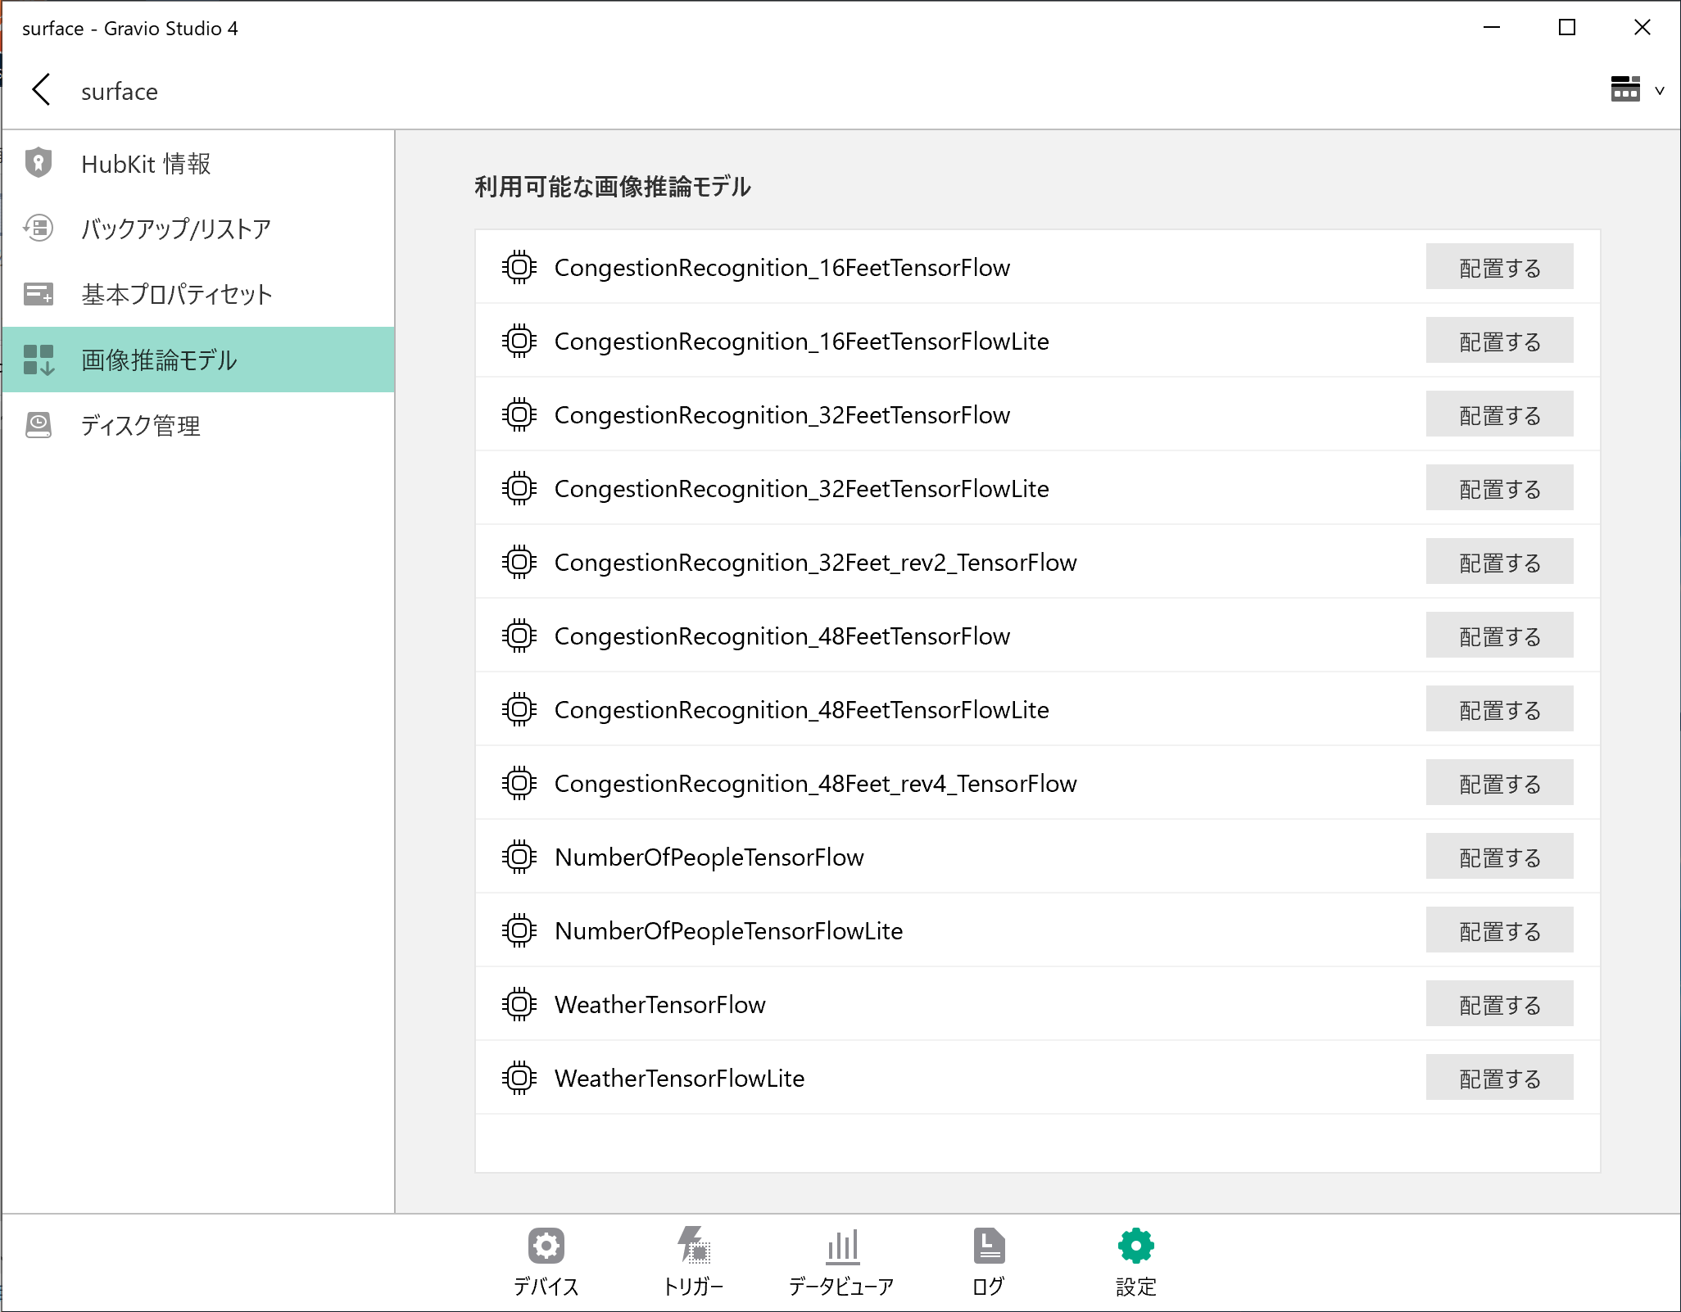Click the disk management icon
Viewport: 1681px width, 1312px height.
tap(39, 425)
